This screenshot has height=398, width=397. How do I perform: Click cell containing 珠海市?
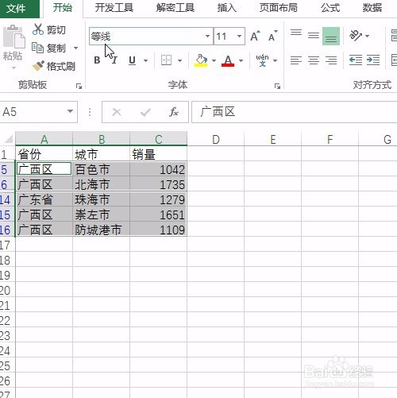(101, 199)
